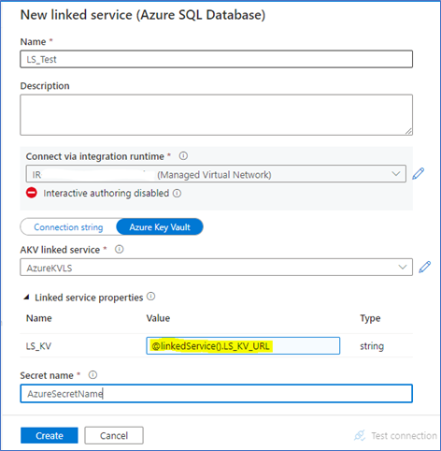Edit the LS_KV value field

pos(243,346)
